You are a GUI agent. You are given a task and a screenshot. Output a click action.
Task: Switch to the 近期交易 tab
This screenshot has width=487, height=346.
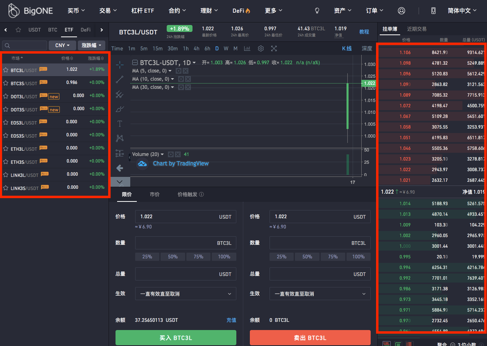tap(417, 29)
